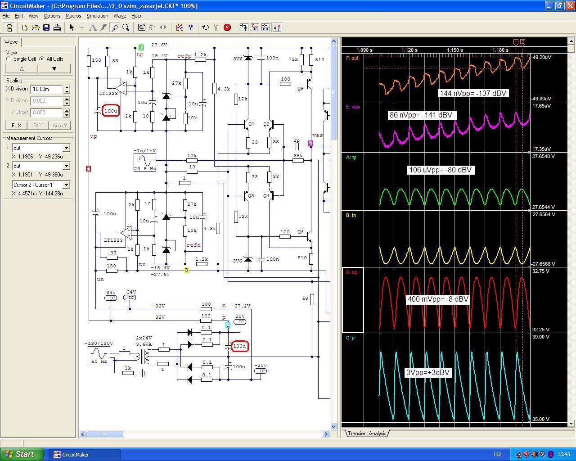Switch to the Transient Analysis tab
The height and width of the screenshot is (461, 576).
coord(367,434)
